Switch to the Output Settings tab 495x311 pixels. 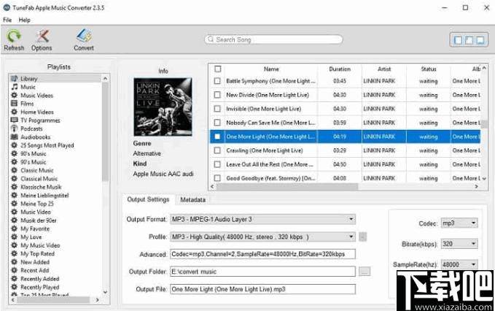point(148,199)
